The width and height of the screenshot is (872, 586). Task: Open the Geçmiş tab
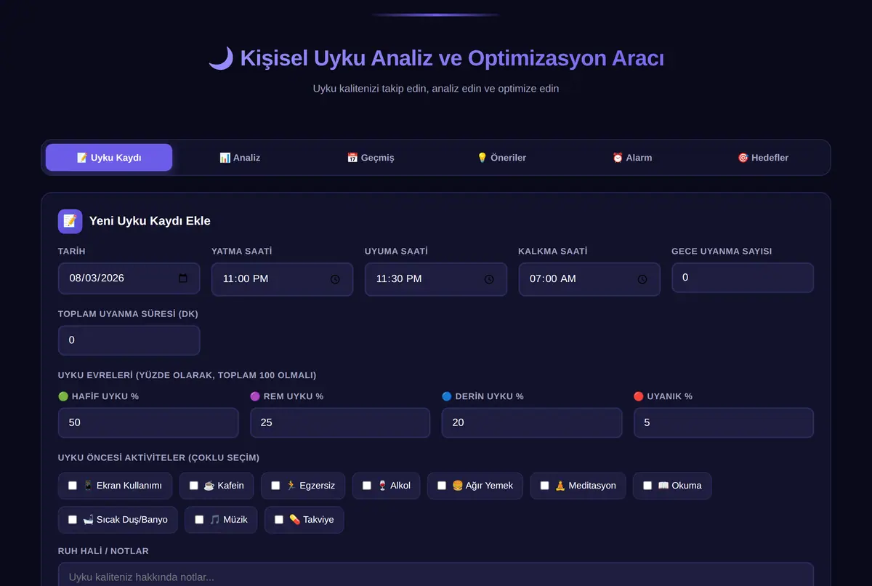[371, 158]
